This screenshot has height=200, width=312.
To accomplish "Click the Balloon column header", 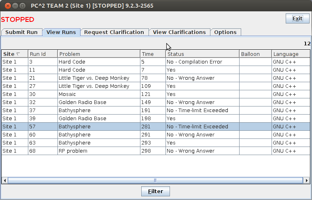I will click(255, 54).
